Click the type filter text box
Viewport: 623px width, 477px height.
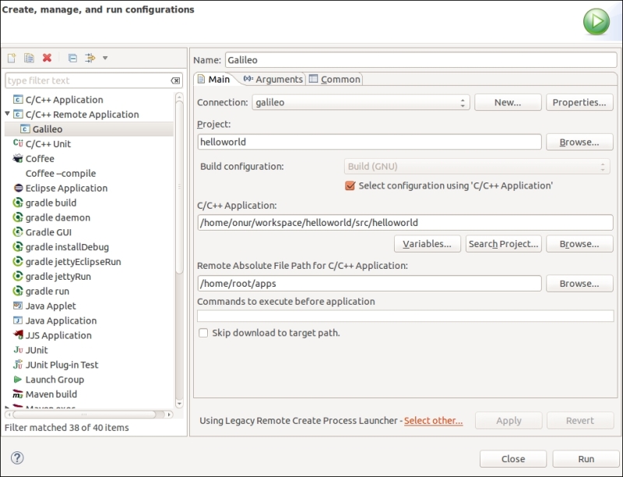[93, 81]
